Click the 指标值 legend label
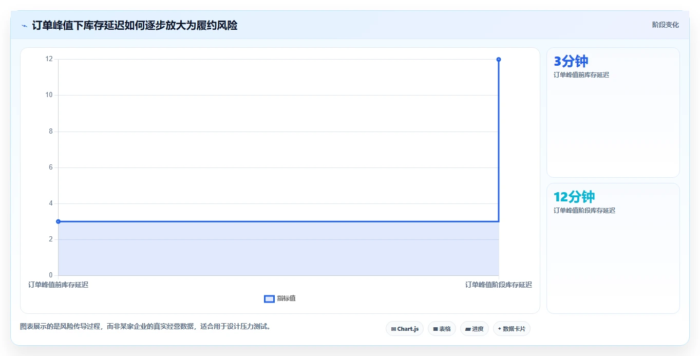700x356 pixels. pos(286,298)
